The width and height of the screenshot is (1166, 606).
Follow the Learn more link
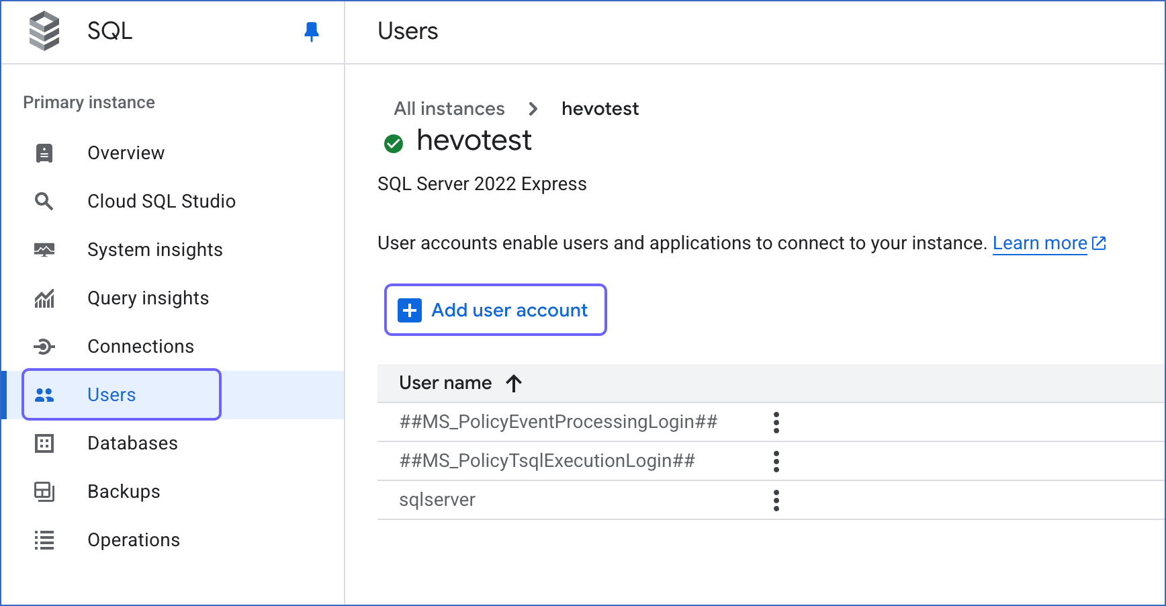(1040, 243)
